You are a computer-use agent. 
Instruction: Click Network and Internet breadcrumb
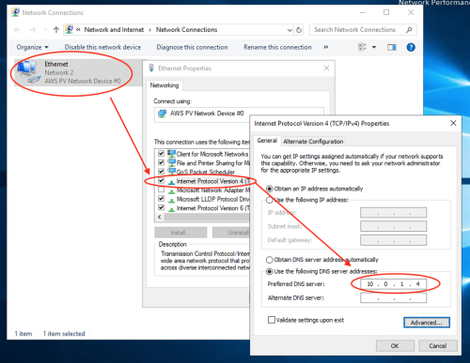[114, 30]
